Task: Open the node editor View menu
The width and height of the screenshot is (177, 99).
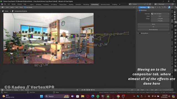Action: (7, 7)
